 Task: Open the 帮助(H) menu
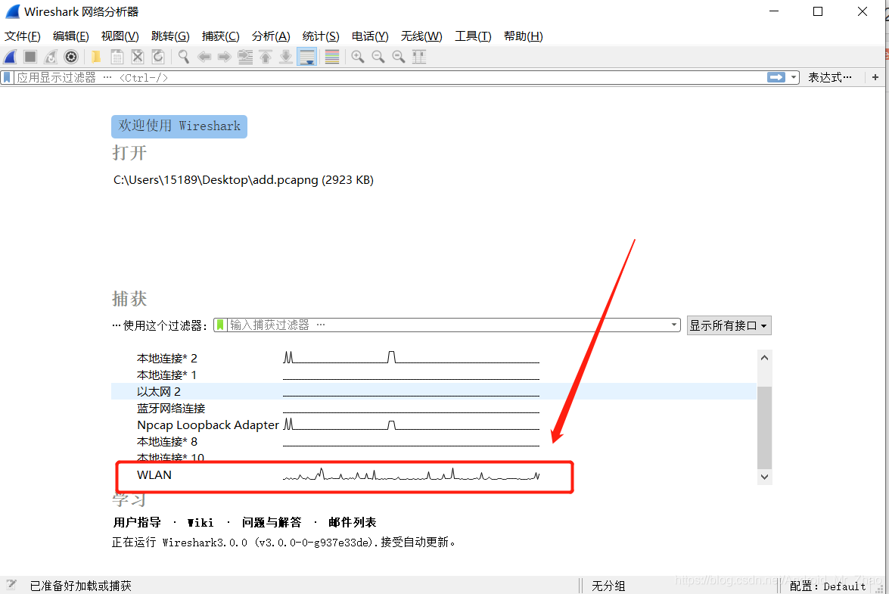523,36
